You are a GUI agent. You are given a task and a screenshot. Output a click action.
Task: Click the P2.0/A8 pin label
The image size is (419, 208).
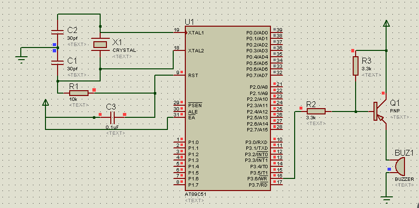pyautogui.click(x=259, y=87)
